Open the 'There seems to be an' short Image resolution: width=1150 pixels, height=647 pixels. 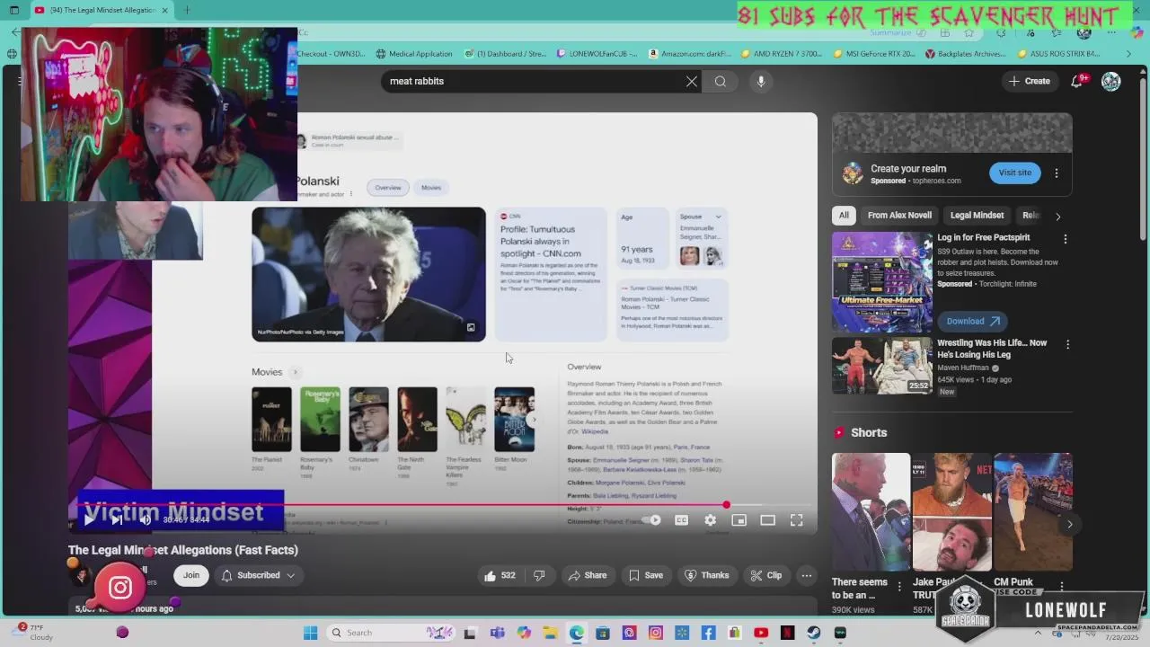point(871,512)
